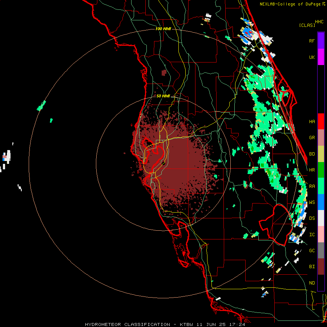Click the GC legend label
The image size is (327, 327).
(312, 250)
